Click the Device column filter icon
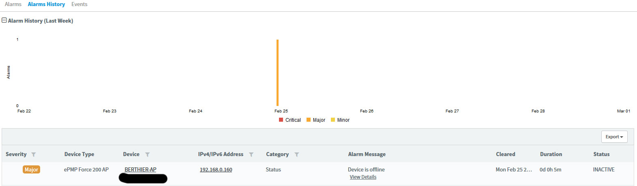Image resolution: width=637 pixels, height=186 pixels. [148, 154]
